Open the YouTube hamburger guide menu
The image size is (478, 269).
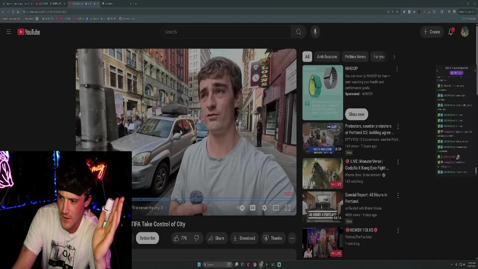(9, 32)
